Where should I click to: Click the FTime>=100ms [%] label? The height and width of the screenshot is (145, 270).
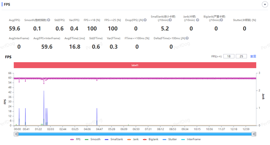137,38
